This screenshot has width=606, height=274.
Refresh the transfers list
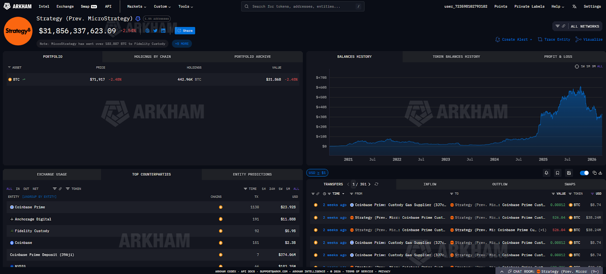tap(376, 184)
